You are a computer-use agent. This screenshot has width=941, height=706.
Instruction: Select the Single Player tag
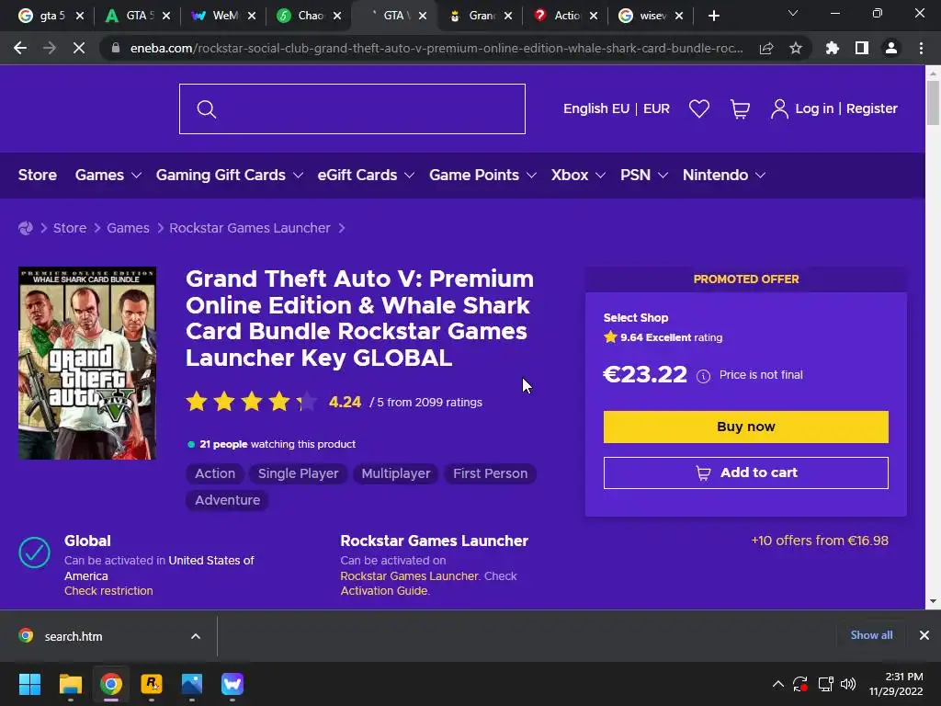(299, 473)
